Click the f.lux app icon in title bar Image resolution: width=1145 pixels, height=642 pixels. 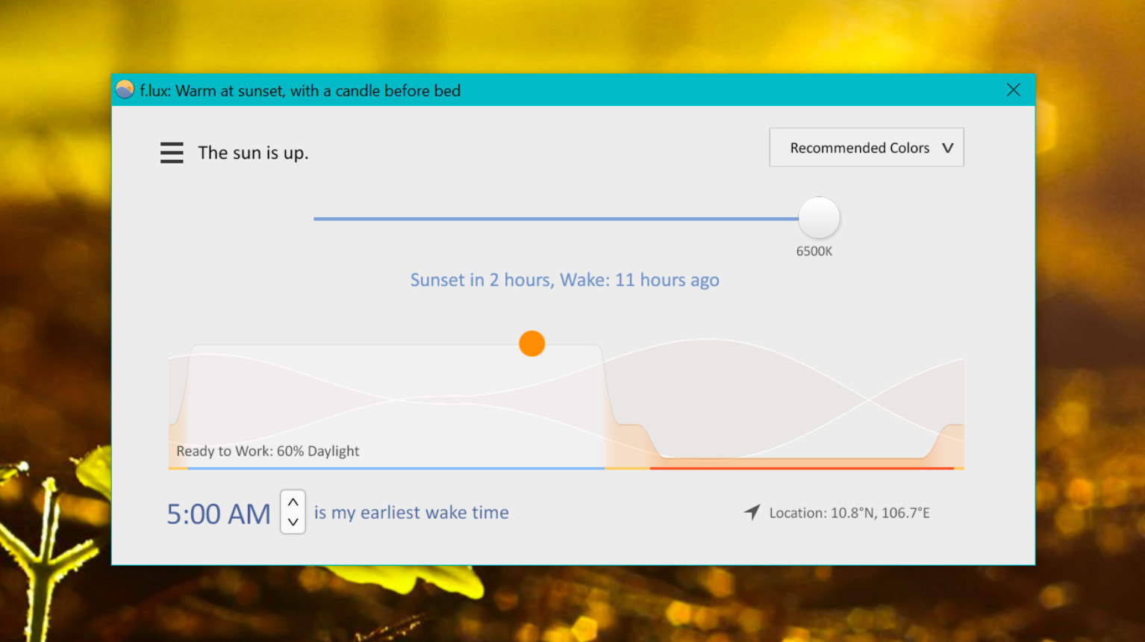click(125, 90)
